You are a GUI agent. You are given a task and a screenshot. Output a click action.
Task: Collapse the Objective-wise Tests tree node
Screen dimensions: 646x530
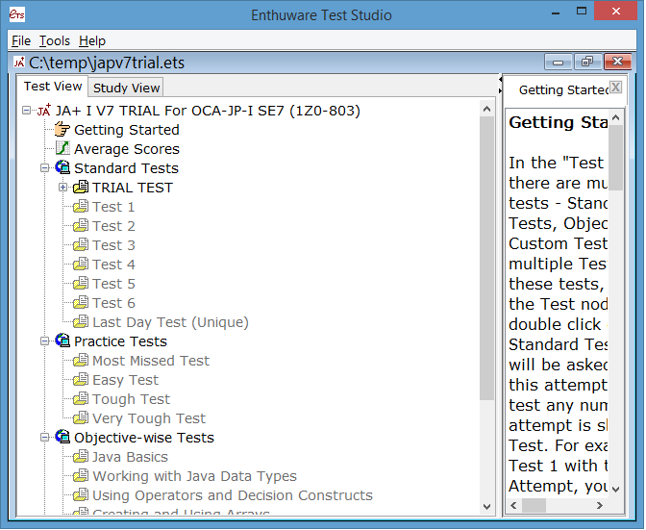pyautogui.click(x=45, y=438)
